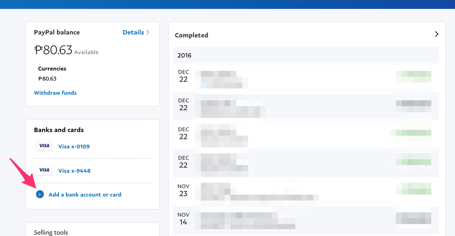Click the Completed section heading
This screenshot has height=236, width=455.
click(x=192, y=35)
